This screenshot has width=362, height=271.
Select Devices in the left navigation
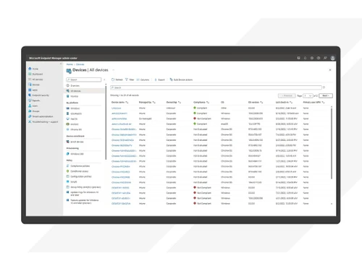tap(34, 85)
